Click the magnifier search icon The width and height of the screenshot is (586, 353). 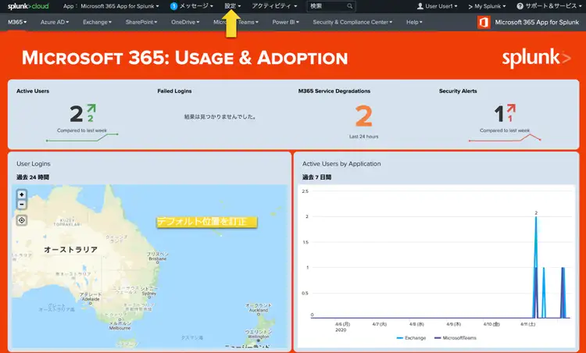pos(350,6)
